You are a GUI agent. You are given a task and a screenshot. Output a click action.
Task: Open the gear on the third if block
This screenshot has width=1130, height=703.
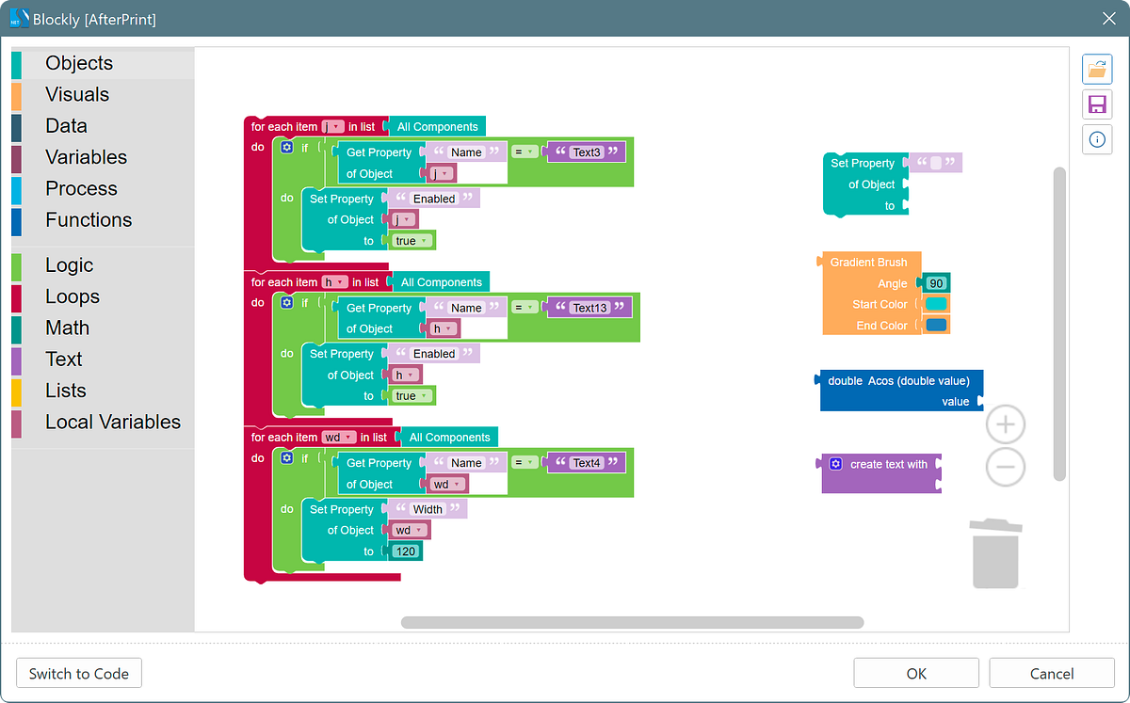pyautogui.click(x=286, y=457)
